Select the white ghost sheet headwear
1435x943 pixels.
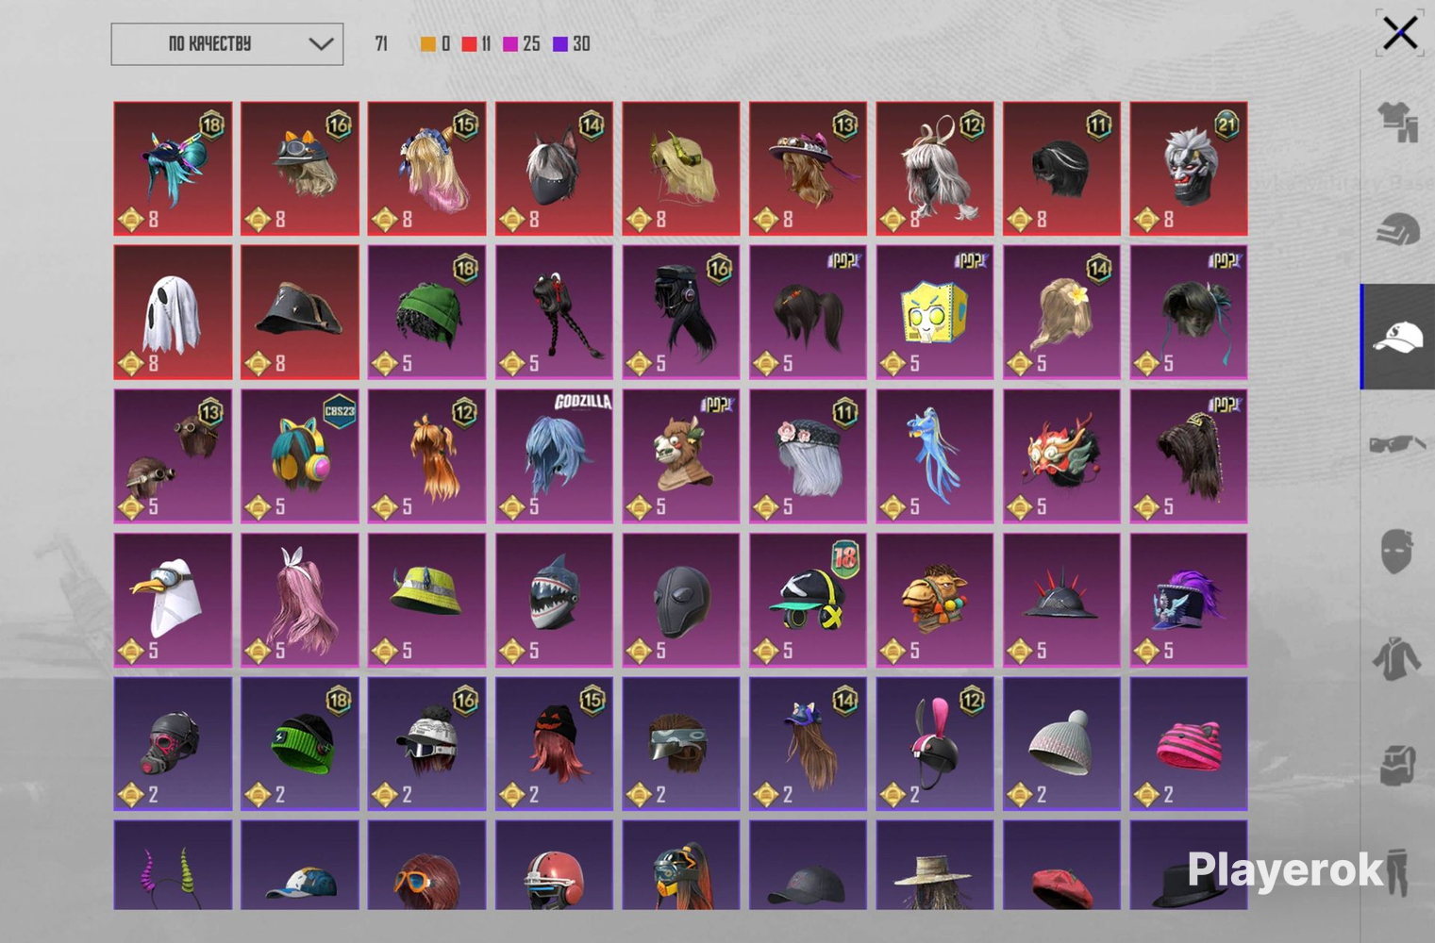(x=173, y=312)
